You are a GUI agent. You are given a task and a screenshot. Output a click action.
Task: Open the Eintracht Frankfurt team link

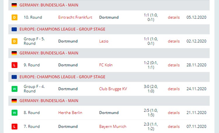click(75, 17)
